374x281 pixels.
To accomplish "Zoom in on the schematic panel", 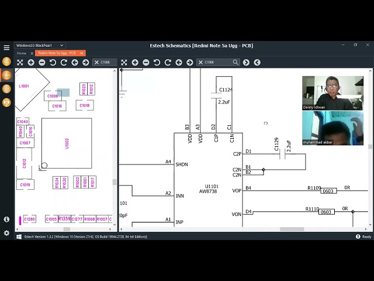I will pyautogui.click(x=135, y=63).
